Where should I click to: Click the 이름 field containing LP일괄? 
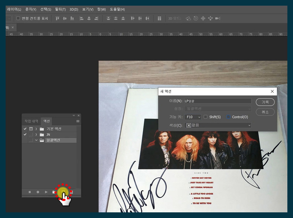218,101
